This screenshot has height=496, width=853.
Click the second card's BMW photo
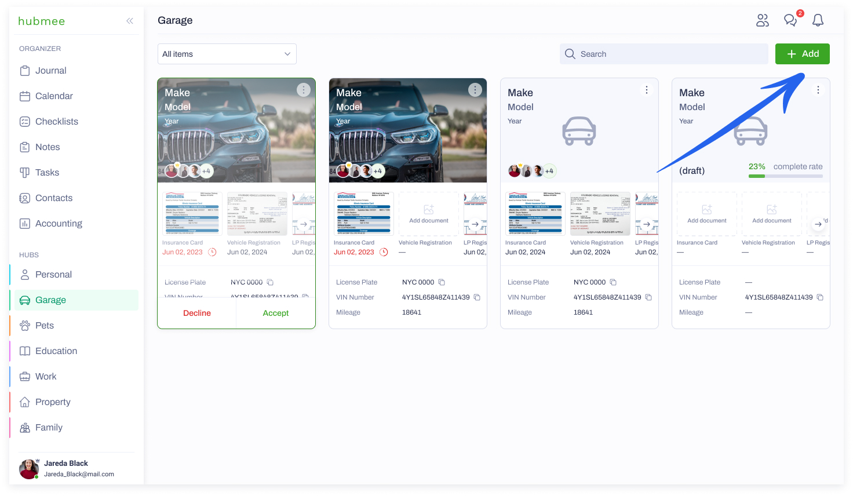pos(408,130)
